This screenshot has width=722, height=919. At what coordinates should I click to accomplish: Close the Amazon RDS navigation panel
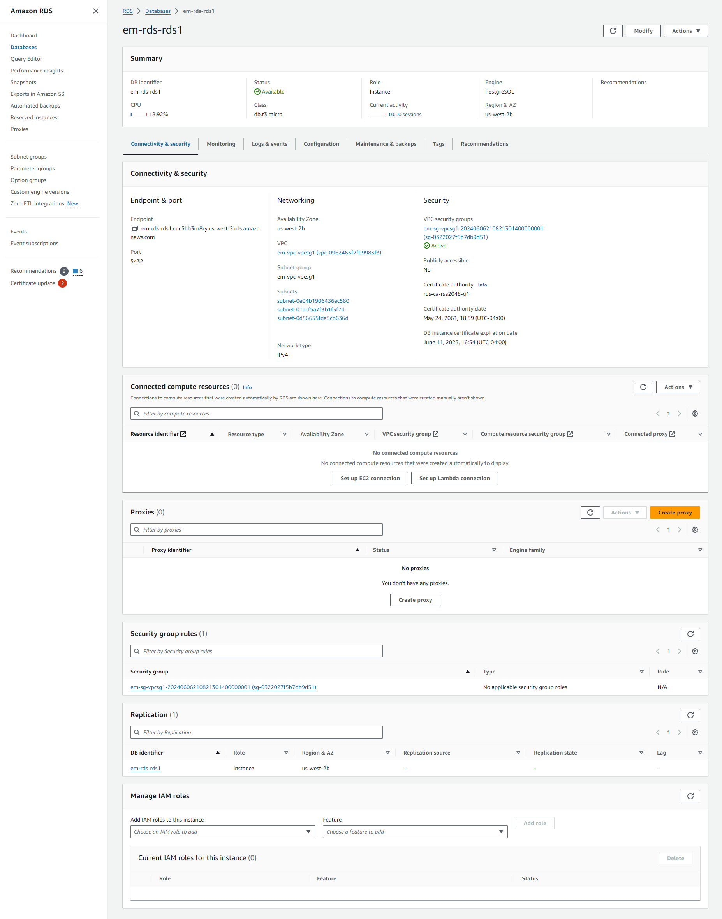point(95,11)
